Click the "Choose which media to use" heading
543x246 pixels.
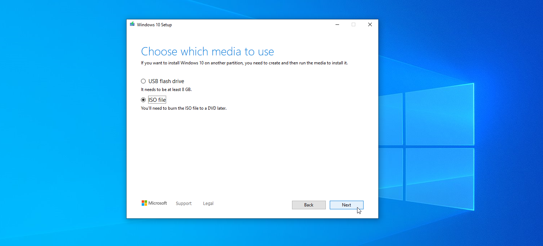pos(207,51)
